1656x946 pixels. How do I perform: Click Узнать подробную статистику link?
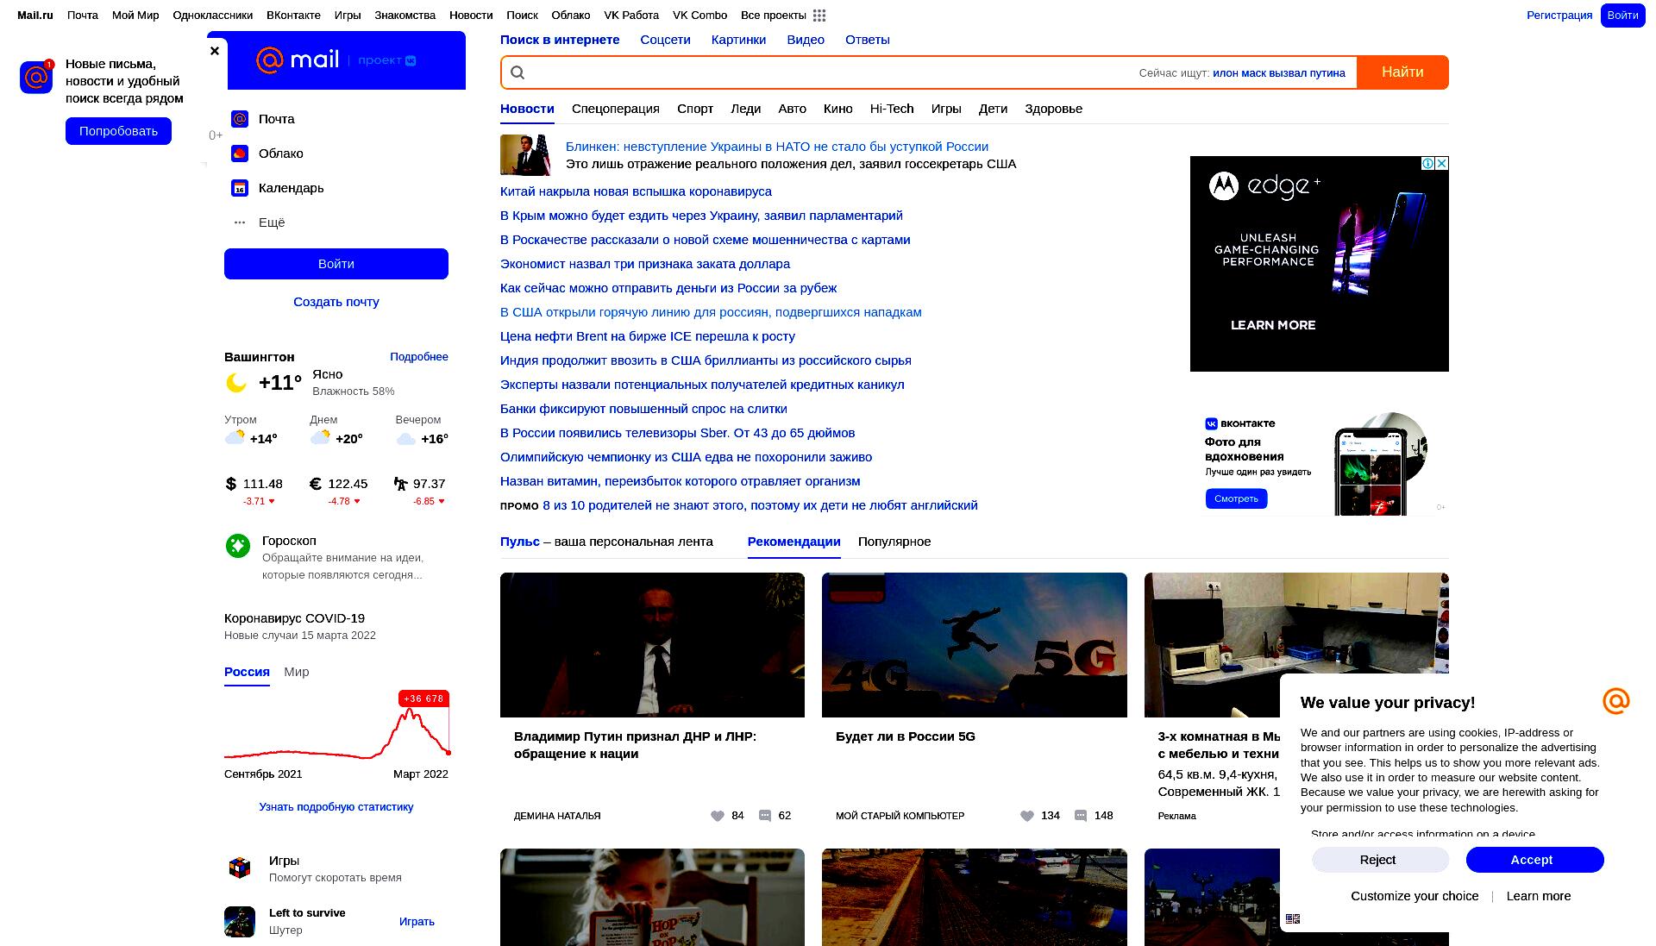click(x=336, y=807)
